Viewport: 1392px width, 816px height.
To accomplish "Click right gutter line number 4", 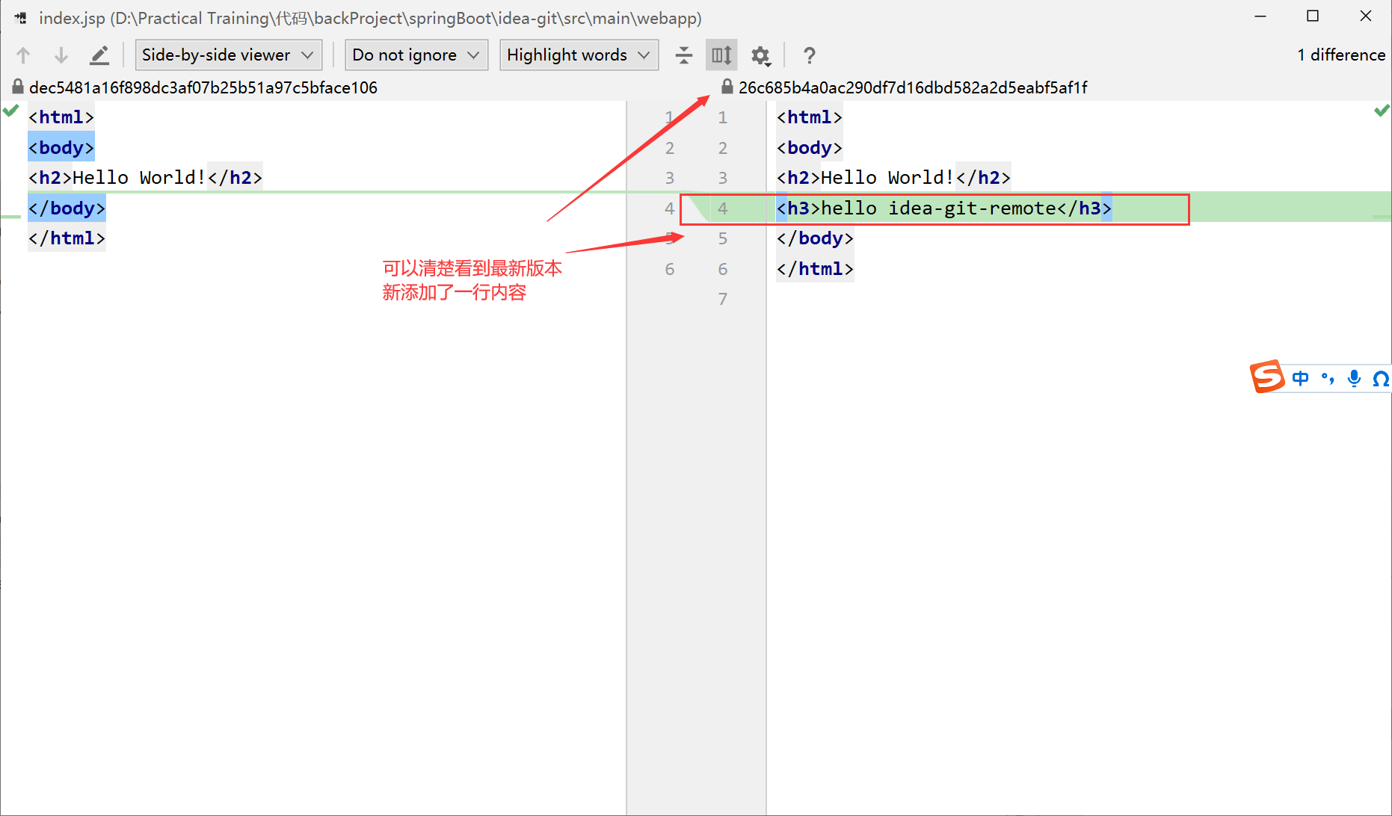I will pyautogui.click(x=722, y=208).
